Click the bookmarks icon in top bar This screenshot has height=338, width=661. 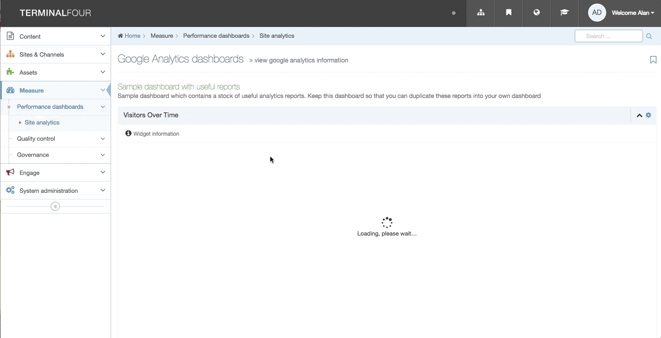509,13
